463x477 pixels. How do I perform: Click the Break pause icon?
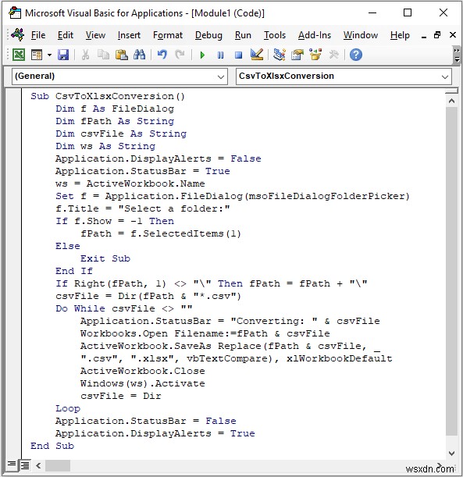point(220,55)
